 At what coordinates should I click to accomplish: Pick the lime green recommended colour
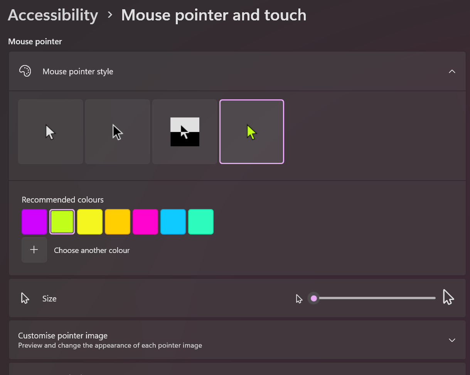[x=62, y=222]
